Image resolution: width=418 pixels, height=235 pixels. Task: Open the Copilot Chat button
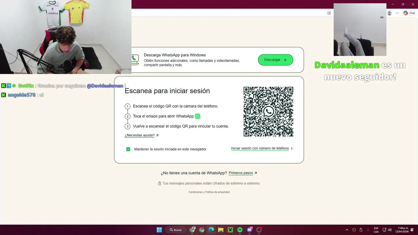[x=409, y=13]
